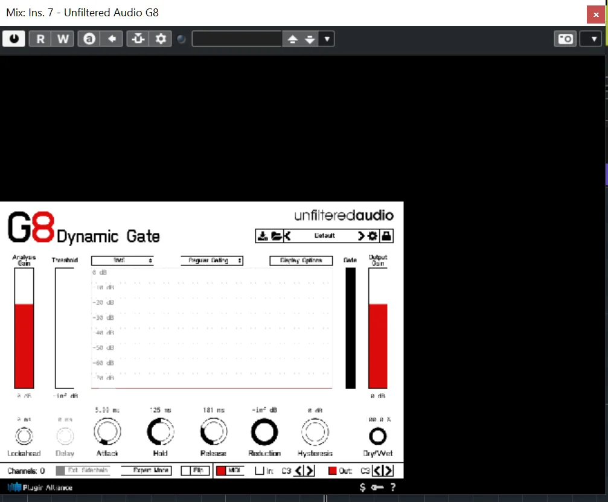This screenshot has height=502, width=608.
Task: Open the host toolbar gear settings
Action: click(161, 39)
